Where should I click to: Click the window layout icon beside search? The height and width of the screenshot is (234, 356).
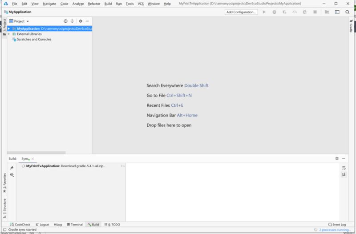click(337, 12)
